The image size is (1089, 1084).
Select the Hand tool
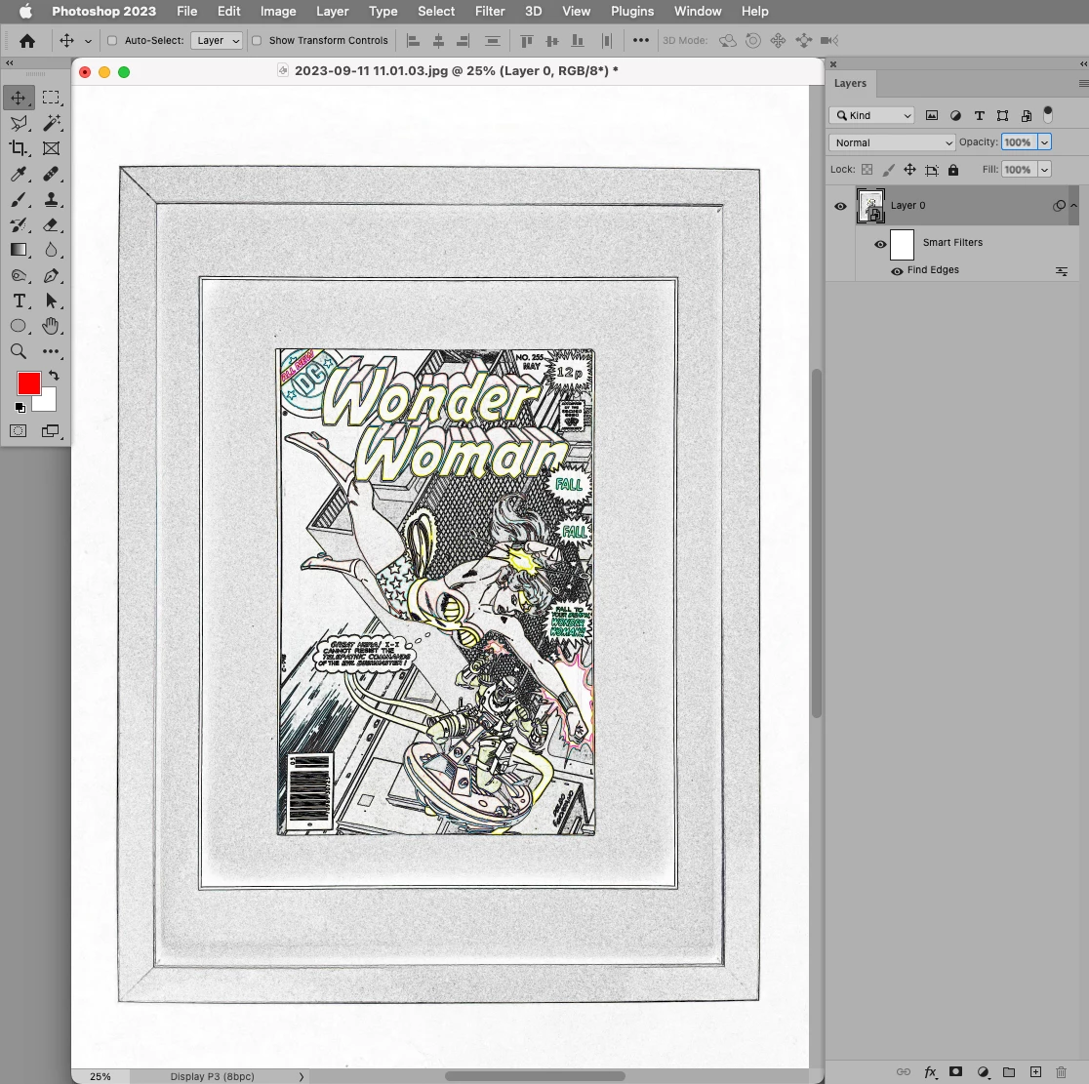[x=51, y=326]
